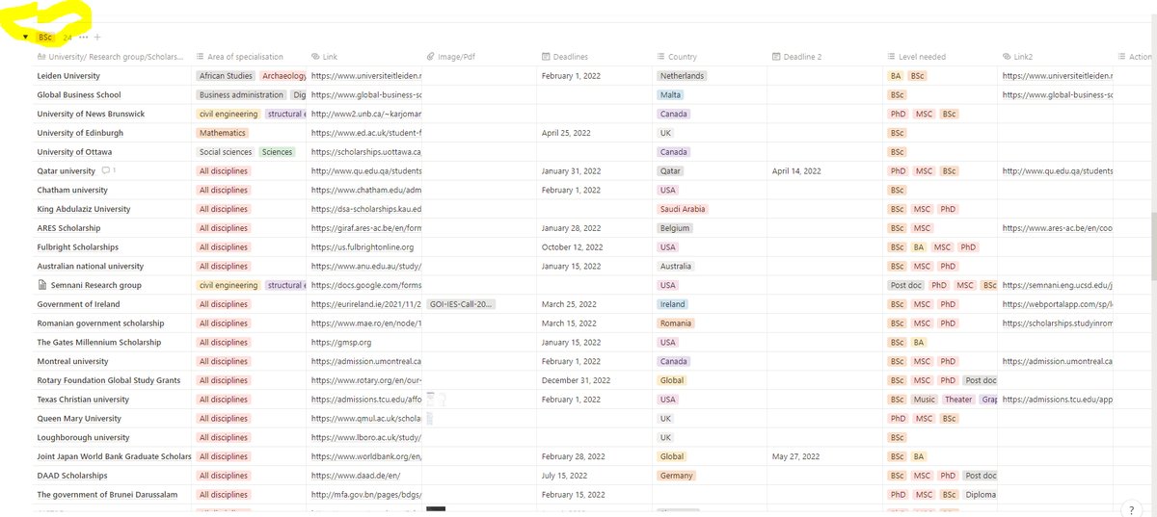The height and width of the screenshot is (517, 1157).
Task: Click the Post doc tag on Semnani Research group
Action: click(x=906, y=285)
